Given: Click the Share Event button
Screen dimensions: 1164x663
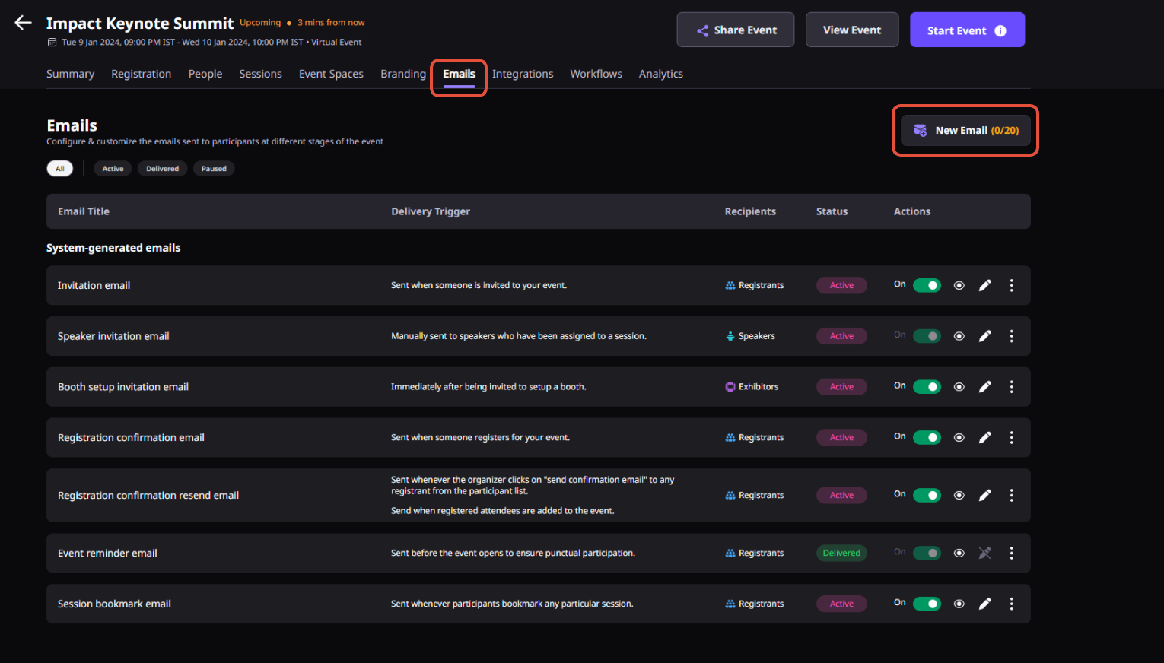Looking at the screenshot, I should 736,30.
